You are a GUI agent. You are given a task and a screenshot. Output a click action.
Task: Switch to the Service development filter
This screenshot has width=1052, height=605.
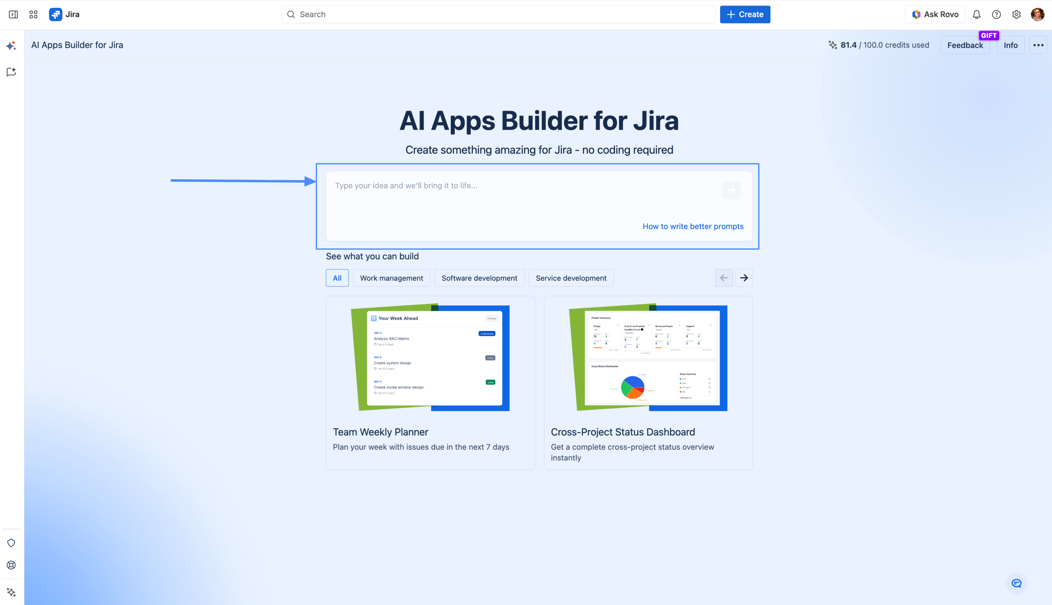point(571,278)
